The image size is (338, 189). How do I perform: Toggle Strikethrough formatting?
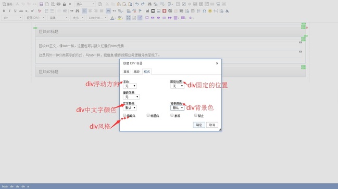21,11
